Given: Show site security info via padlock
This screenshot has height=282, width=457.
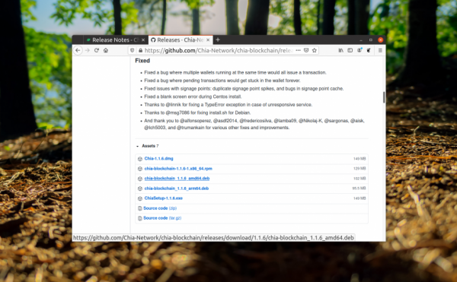Looking at the screenshot, I should click(x=140, y=50).
